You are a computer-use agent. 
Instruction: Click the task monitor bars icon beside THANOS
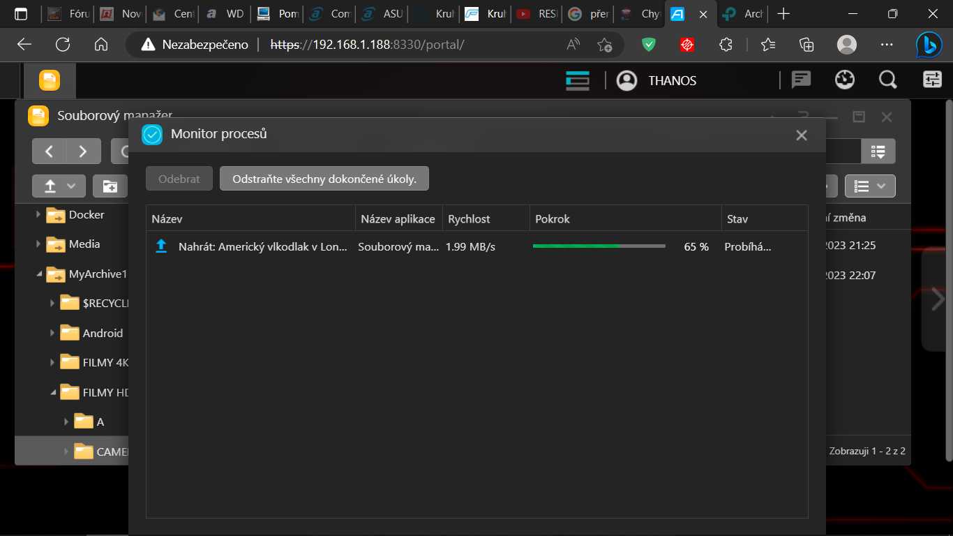pyautogui.click(x=578, y=81)
